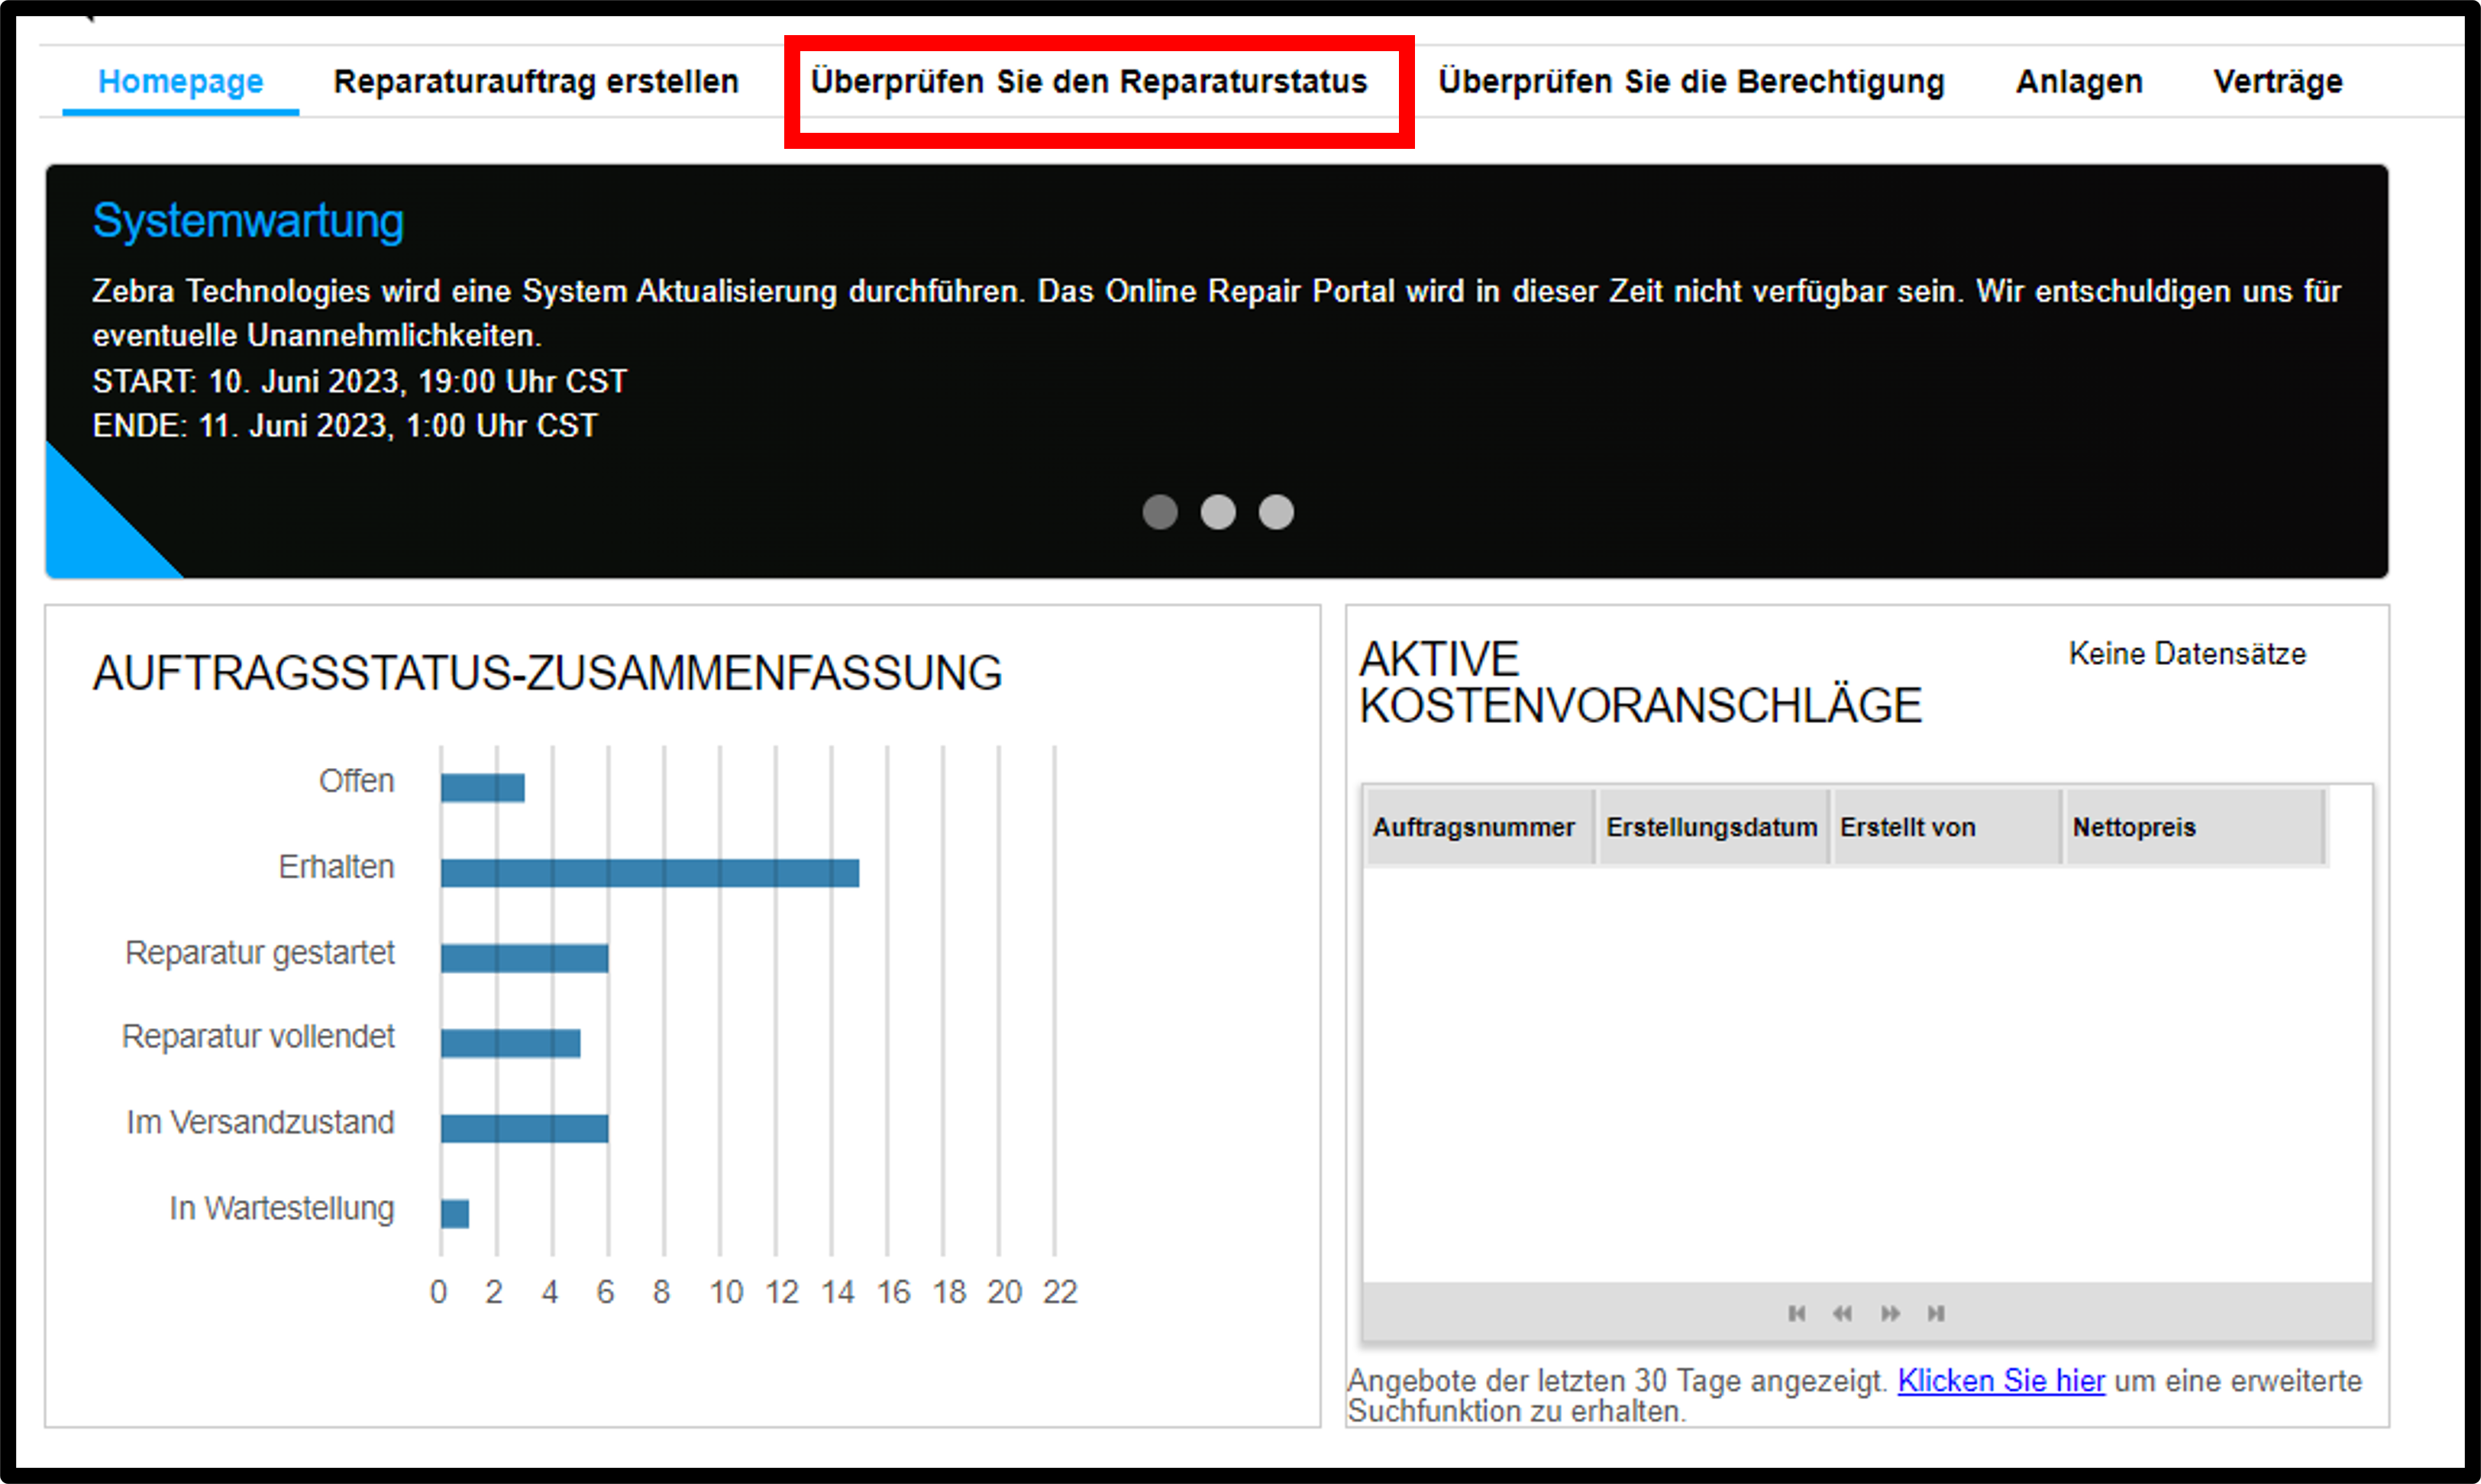Image resolution: width=2481 pixels, height=1484 pixels.
Task: Open the Homepage tab
Action: 181,81
